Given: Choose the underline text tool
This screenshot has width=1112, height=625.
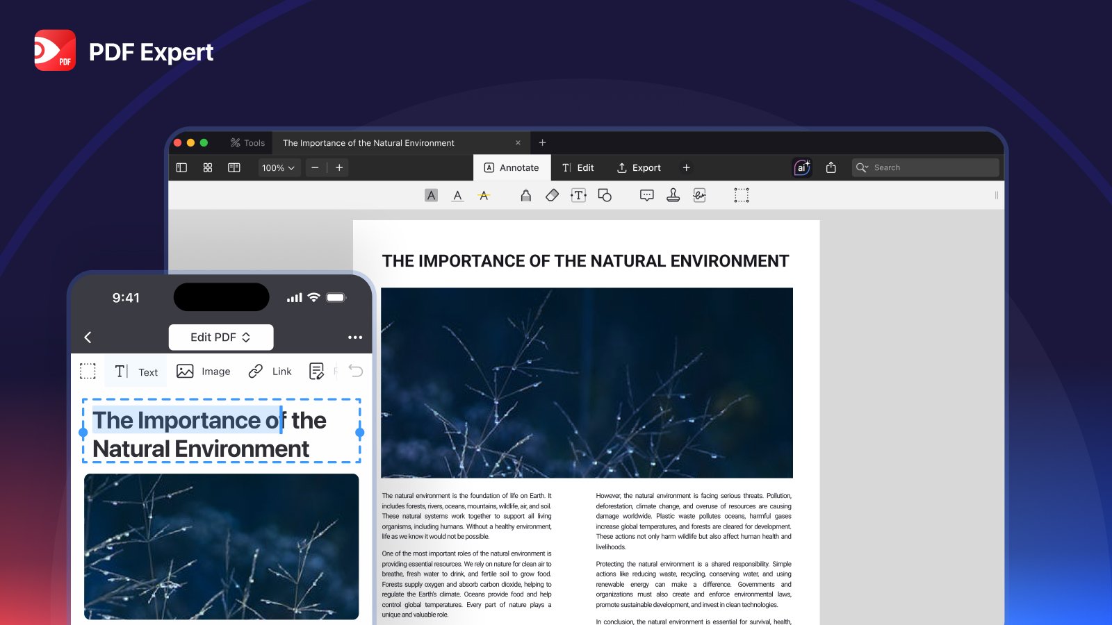Looking at the screenshot, I should point(457,196).
